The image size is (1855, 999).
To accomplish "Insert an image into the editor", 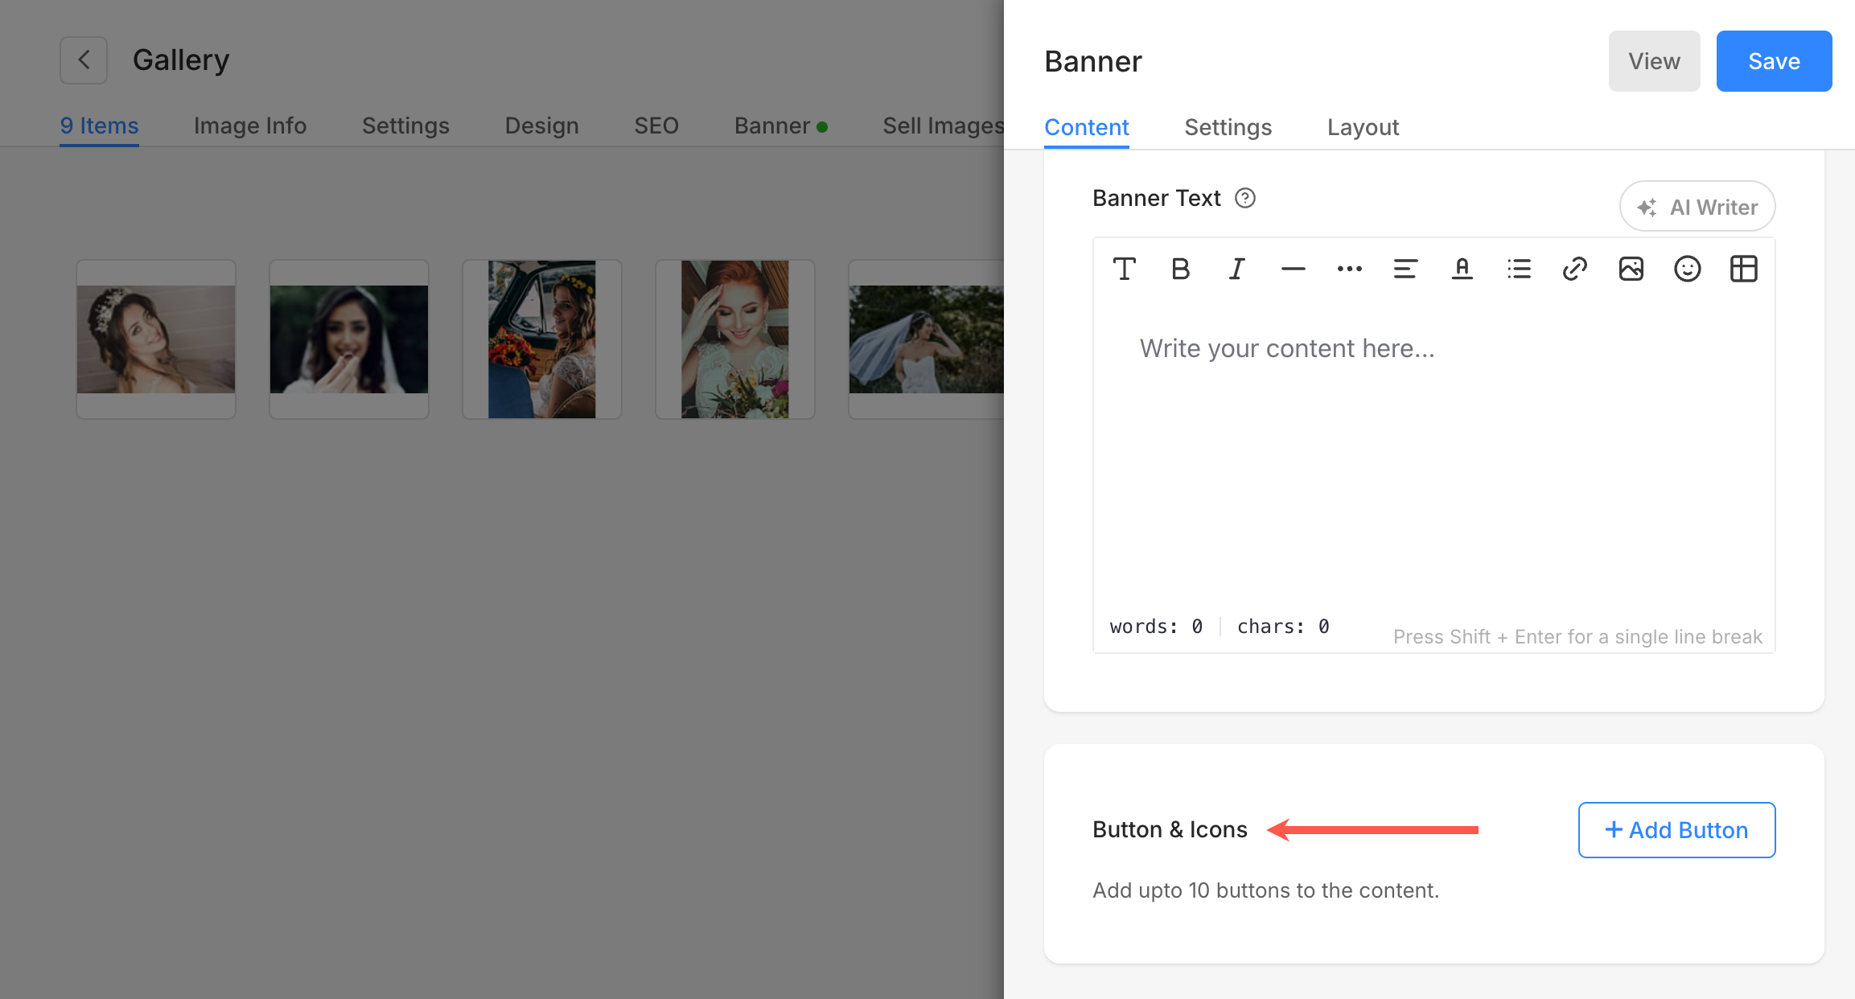I will click(x=1631, y=269).
